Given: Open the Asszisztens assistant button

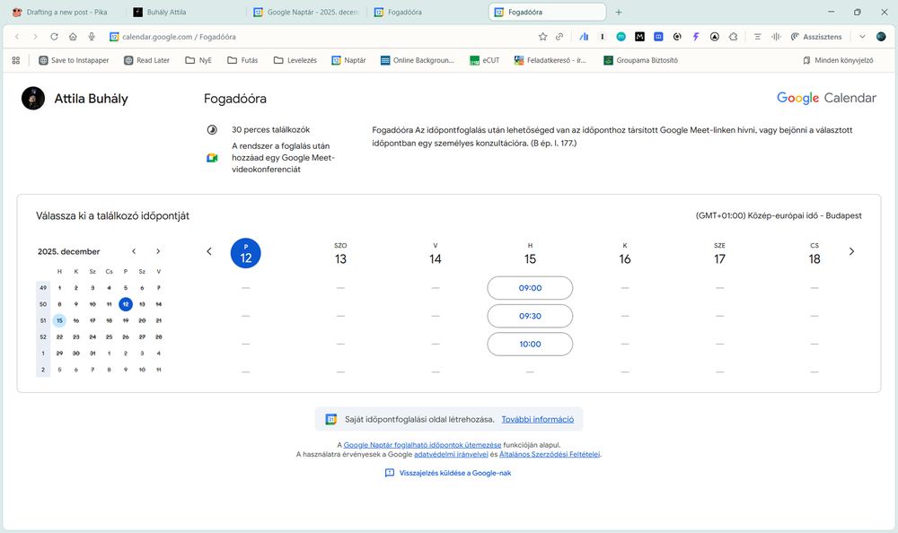Looking at the screenshot, I should click(816, 37).
